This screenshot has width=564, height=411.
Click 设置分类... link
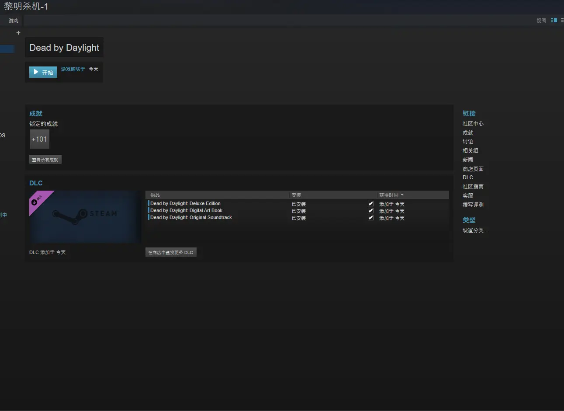(x=475, y=230)
